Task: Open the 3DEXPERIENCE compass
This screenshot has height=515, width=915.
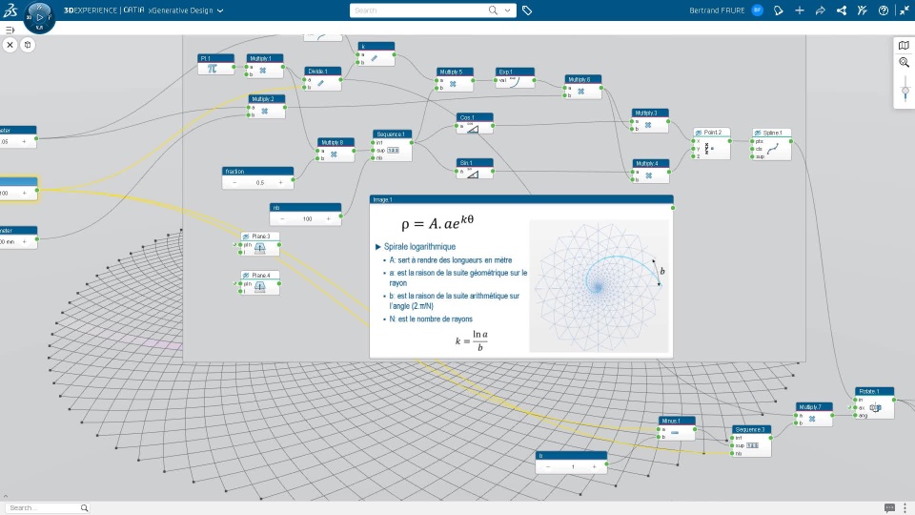Action: click(39, 17)
